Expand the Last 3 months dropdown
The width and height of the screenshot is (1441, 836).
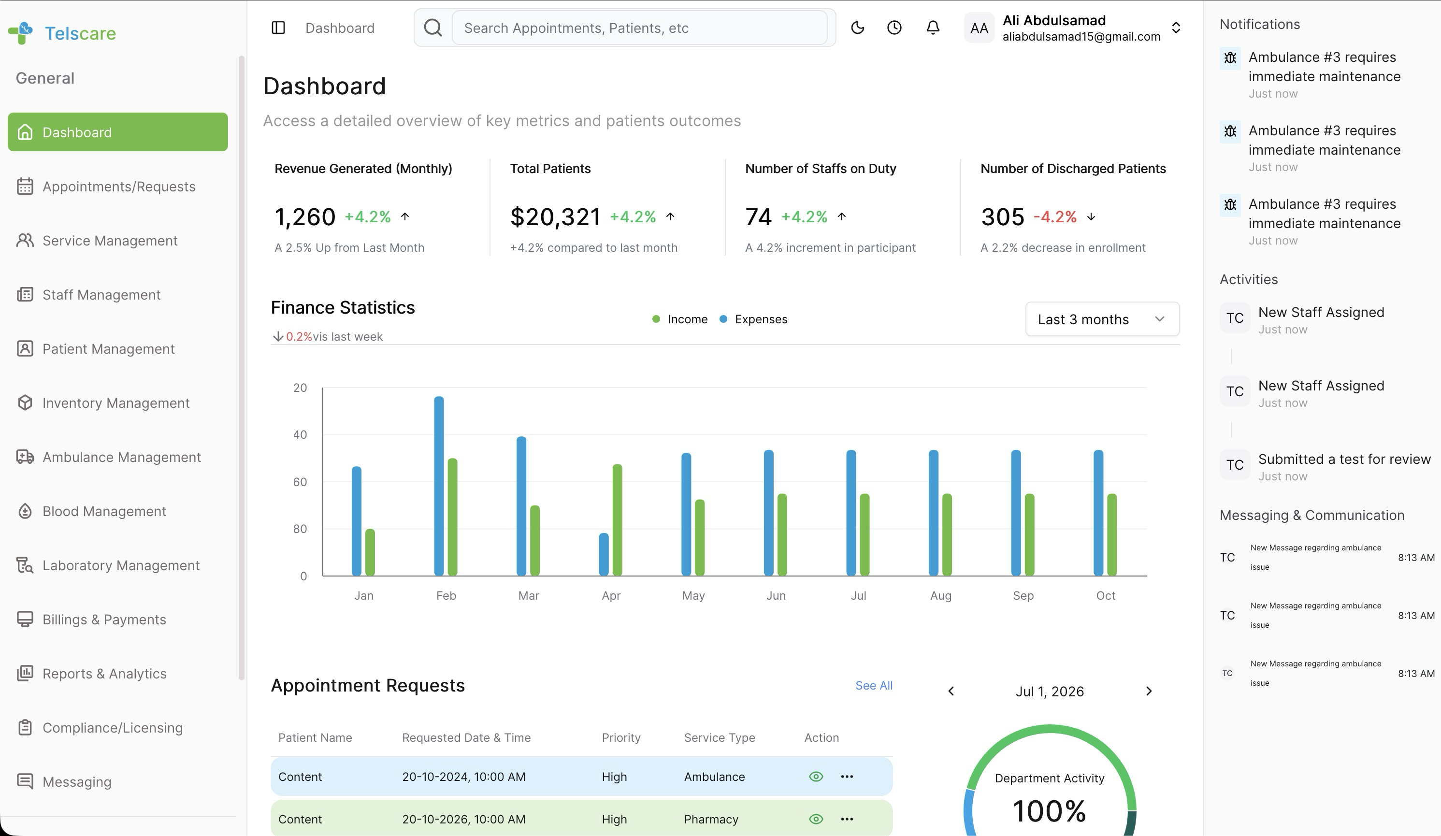point(1102,319)
